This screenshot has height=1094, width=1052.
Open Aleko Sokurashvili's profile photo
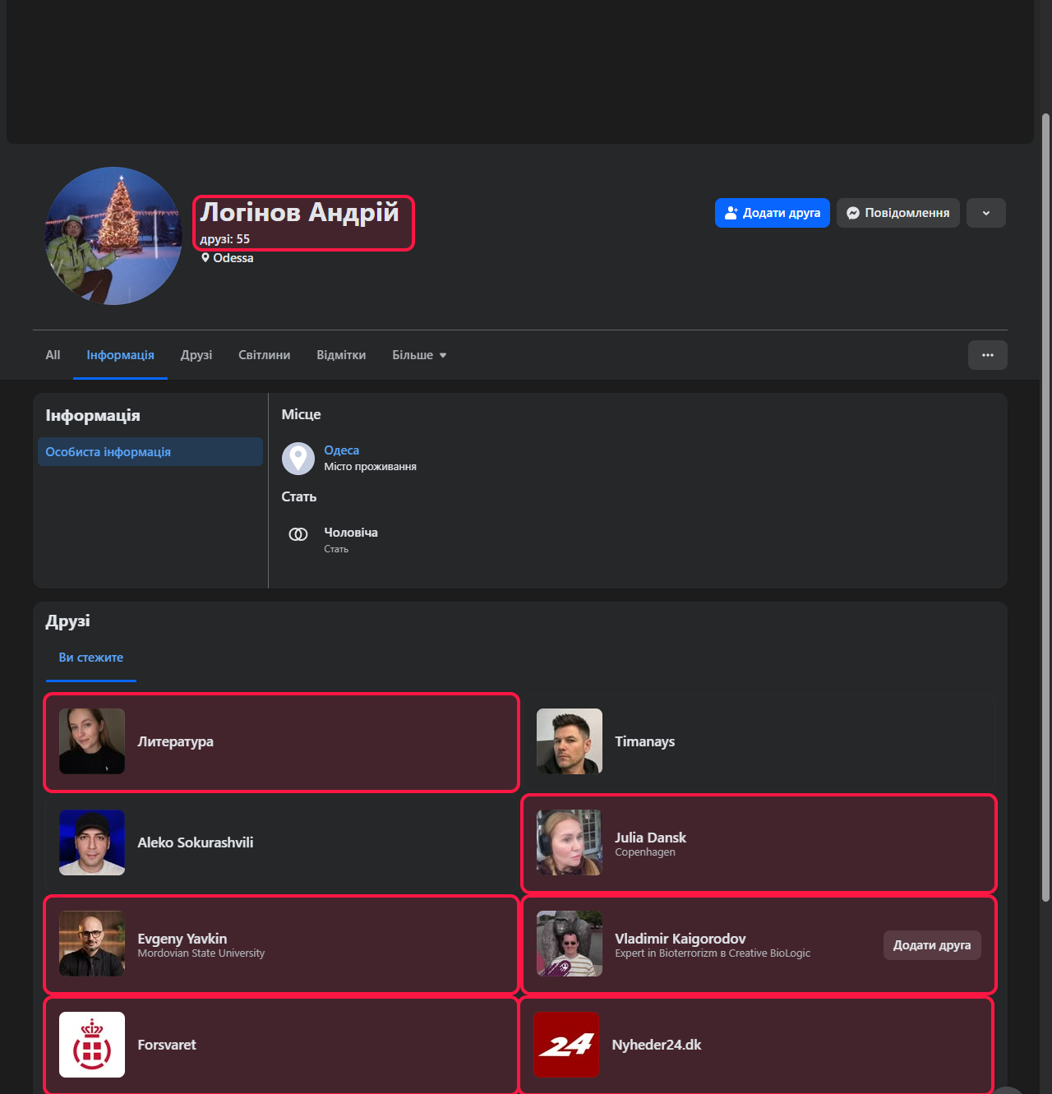coord(92,842)
